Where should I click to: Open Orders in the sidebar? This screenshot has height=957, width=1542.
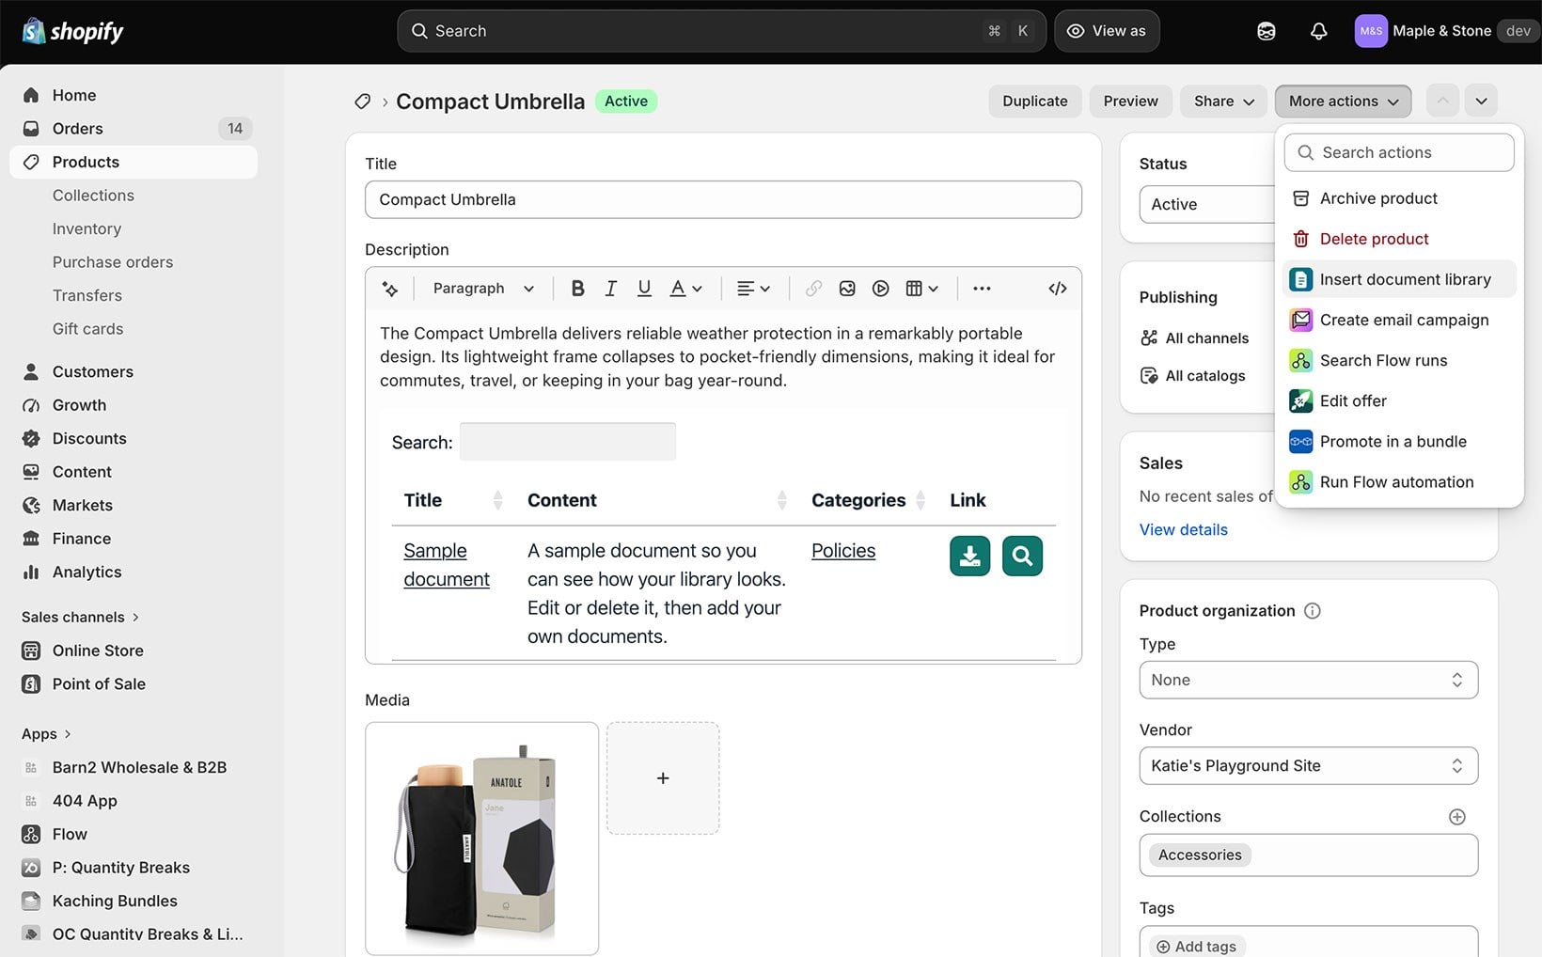tap(134, 129)
